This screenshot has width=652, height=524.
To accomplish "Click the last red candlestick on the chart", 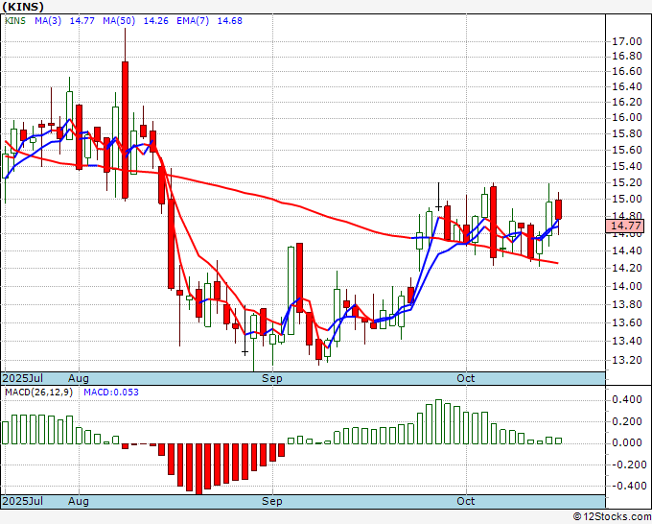I will click(558, 209).
